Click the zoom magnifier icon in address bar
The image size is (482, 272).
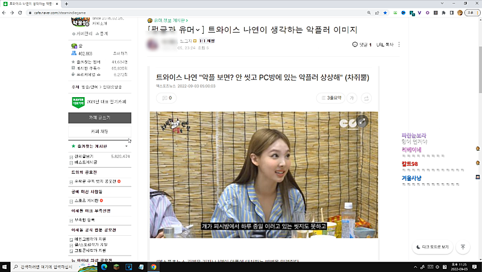point(369,13)
